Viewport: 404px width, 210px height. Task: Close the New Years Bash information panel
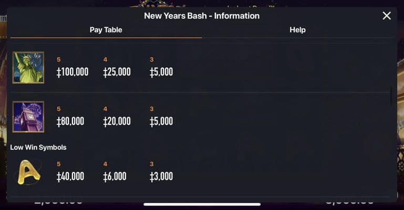tap(387, 16)
